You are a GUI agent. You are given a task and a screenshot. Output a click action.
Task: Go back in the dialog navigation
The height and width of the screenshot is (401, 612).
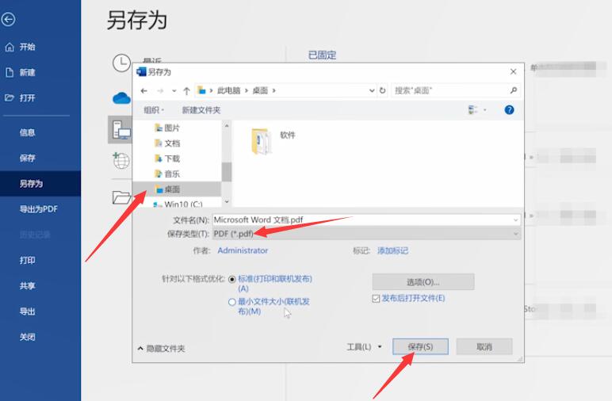(x=144, y=91)
